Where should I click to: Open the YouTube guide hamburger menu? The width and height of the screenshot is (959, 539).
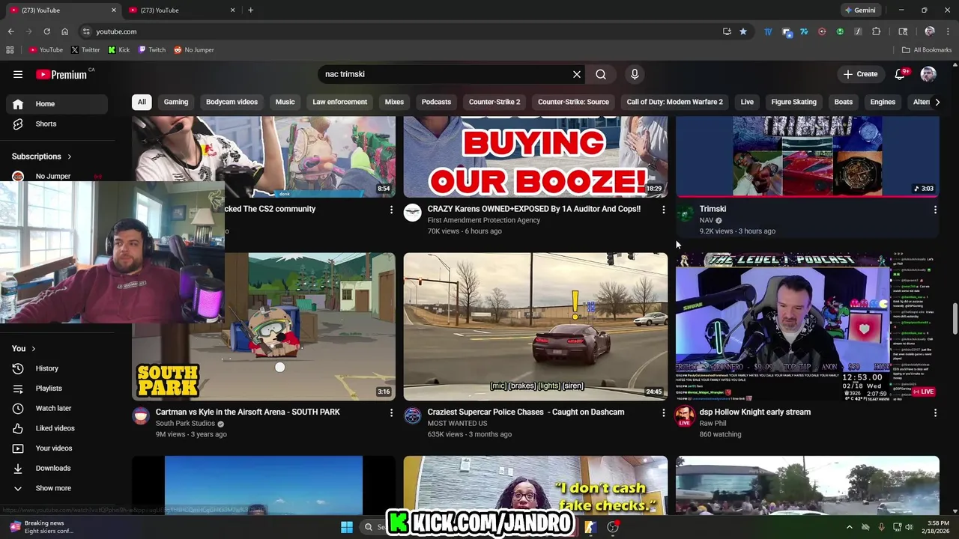coord(18,74)
